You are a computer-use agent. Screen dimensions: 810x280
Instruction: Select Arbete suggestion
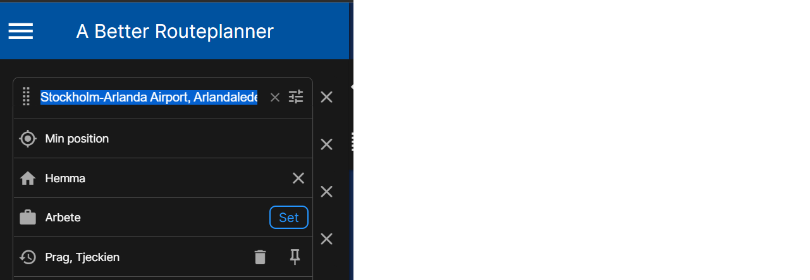63,218
